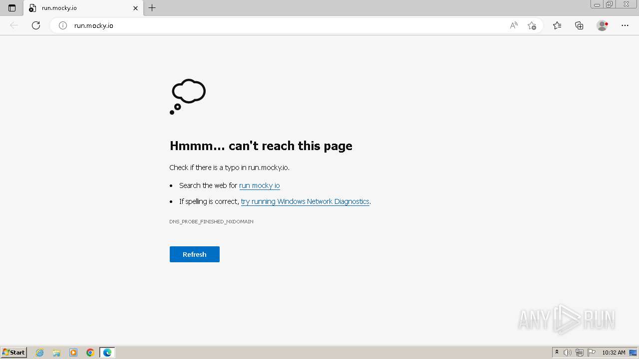Screen dimensions: 639x359
Task: Open the Windows Start button
Action: click(14, 353)
